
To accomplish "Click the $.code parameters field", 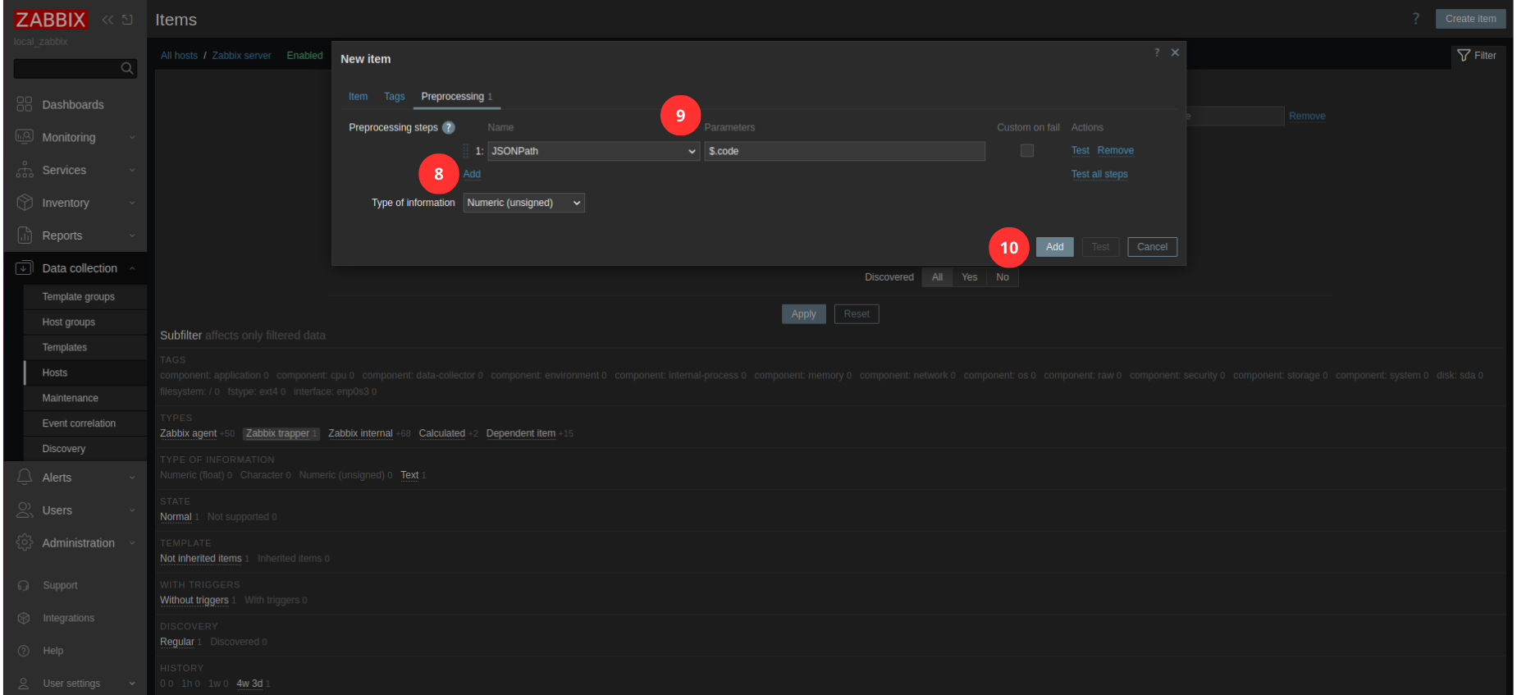I will [x=844, y=151].
